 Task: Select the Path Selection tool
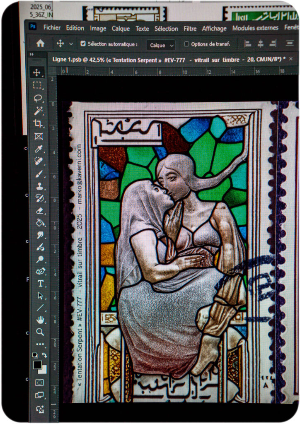pos(40,296)
